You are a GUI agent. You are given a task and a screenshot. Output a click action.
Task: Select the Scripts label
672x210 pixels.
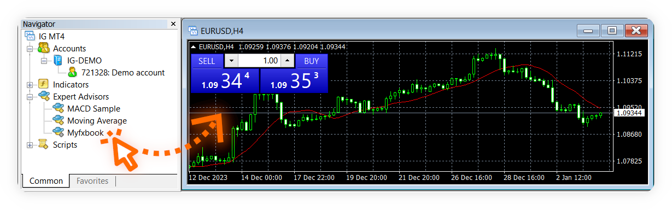65,145
